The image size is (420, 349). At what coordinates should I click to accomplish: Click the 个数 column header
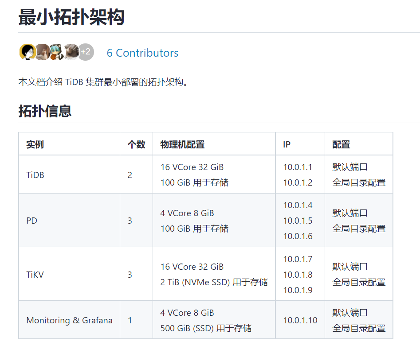click(x=136, y=144)
